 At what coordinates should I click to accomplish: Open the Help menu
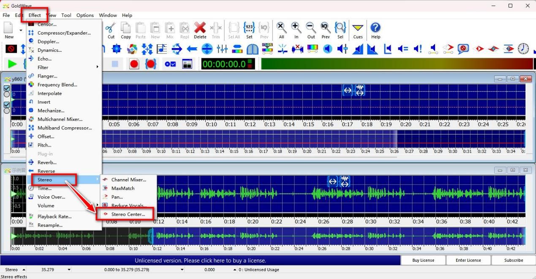pyautogui.click(x=127, y=15)
